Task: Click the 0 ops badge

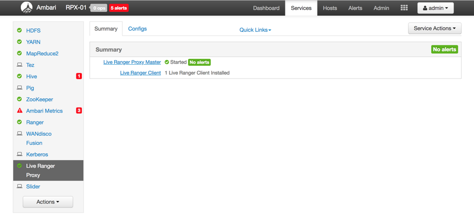Action: (99, 8)
